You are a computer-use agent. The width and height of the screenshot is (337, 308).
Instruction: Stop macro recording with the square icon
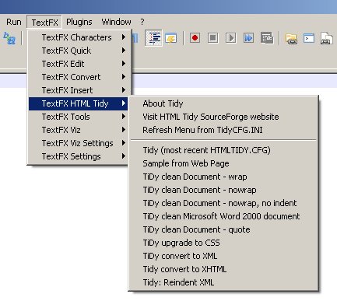point(212,38)
